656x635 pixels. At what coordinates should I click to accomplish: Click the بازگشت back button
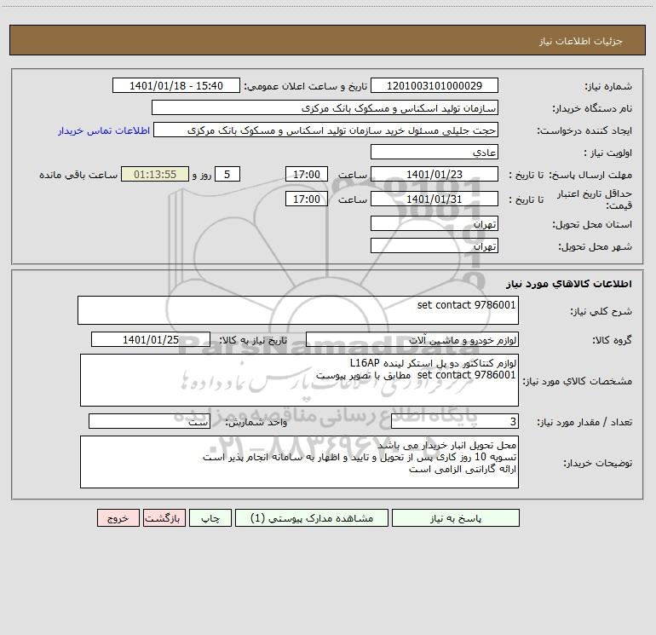click(164, 517)
